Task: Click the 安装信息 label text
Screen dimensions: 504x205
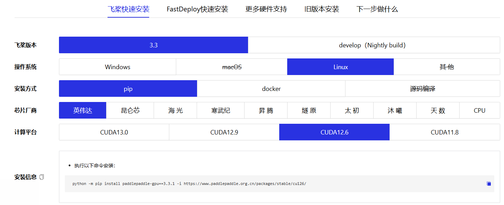Action: (25, 177)
